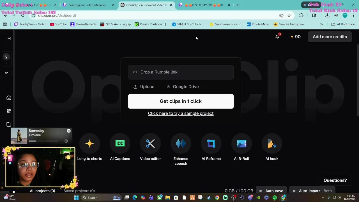Go back with the browser back arrow
359x202 pixels.
(x=5, y=15)
